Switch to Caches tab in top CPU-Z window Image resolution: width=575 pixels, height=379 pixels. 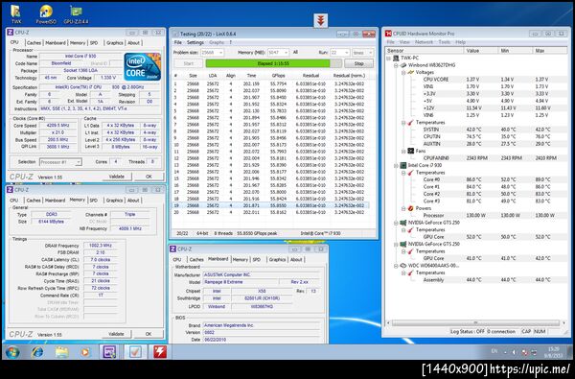point(34,43)
